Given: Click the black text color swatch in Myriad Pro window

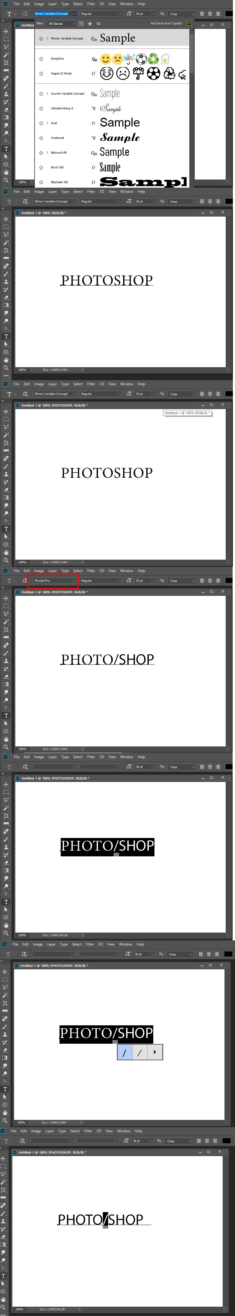Looking at the screenshot, I should click(x=228, y=580).
